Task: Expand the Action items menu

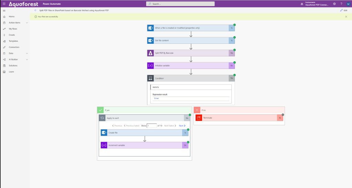Action: [27, 23]
